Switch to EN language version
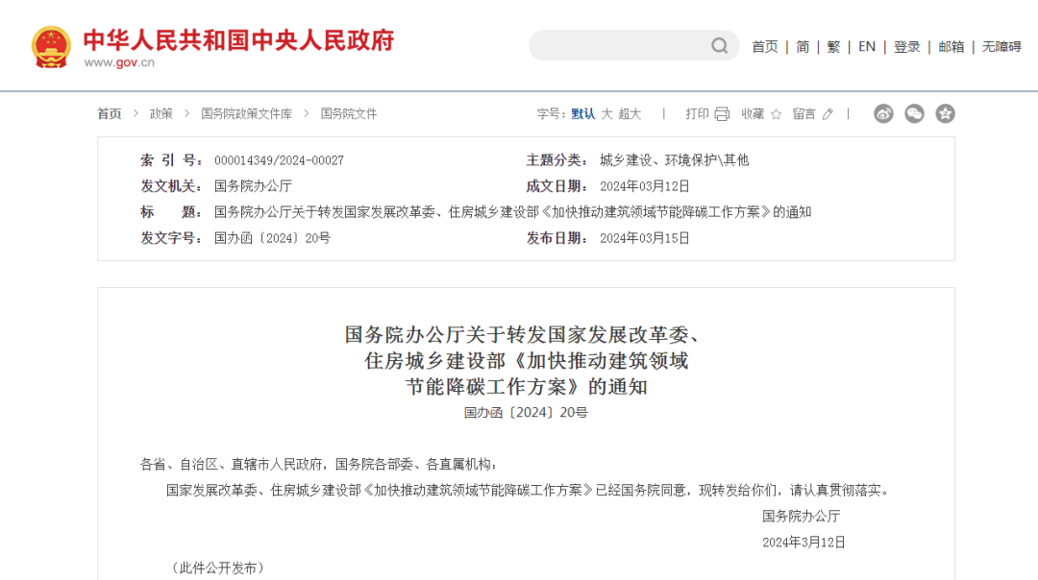 pos(867,47)
